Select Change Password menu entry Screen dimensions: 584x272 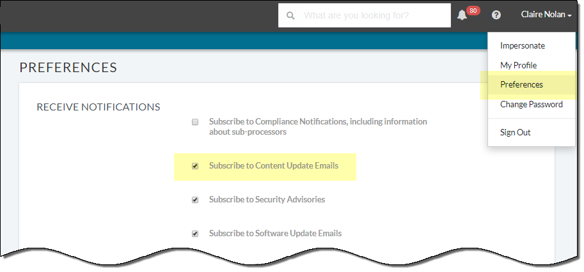click(x=531, y=105)
